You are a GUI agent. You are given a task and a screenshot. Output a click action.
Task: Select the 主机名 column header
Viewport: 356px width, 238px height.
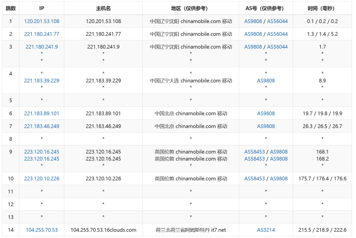[103, 8]
